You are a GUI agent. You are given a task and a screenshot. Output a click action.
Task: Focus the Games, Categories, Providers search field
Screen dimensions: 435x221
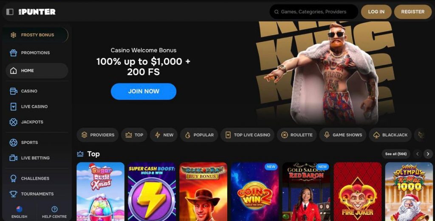pyautogui.click(x=314, y=11)
